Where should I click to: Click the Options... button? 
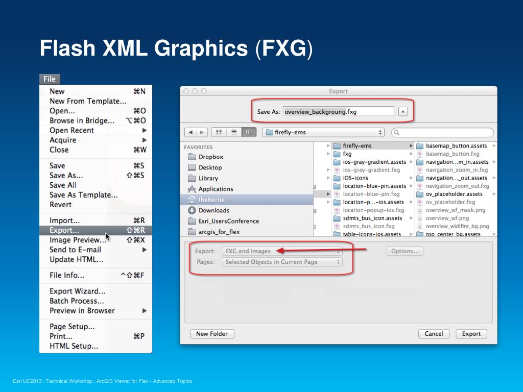coord(405,251)
